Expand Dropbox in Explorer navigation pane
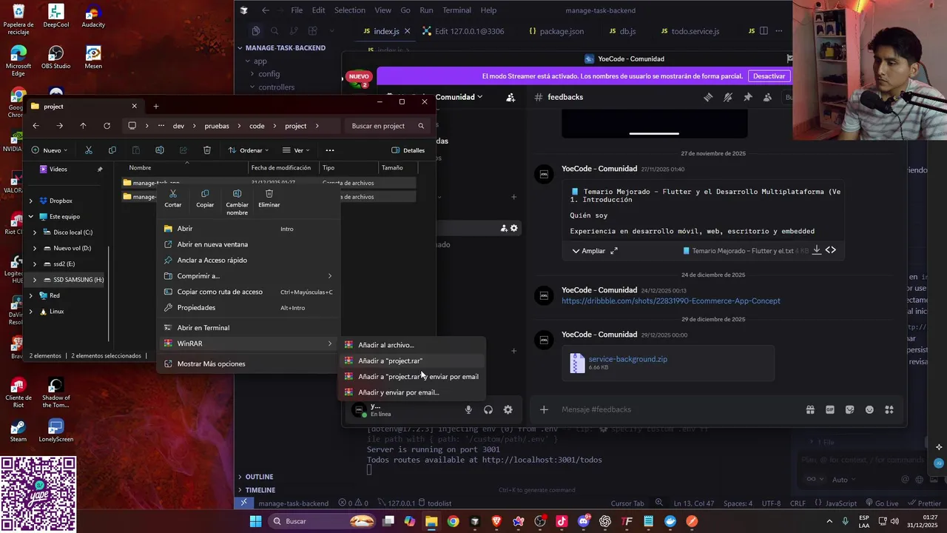This screenshot has height=533, width=947. tap(30, 201)
